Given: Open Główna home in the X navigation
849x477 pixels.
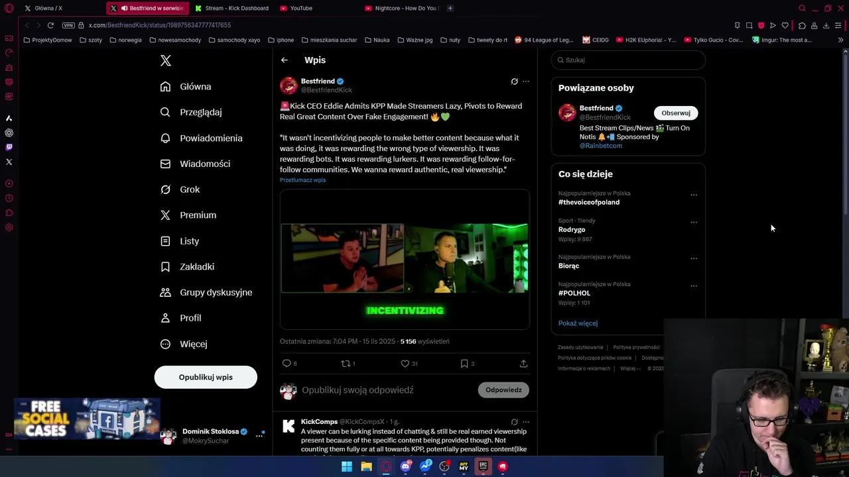Looking at the screenshot, I should click(186, 87).
